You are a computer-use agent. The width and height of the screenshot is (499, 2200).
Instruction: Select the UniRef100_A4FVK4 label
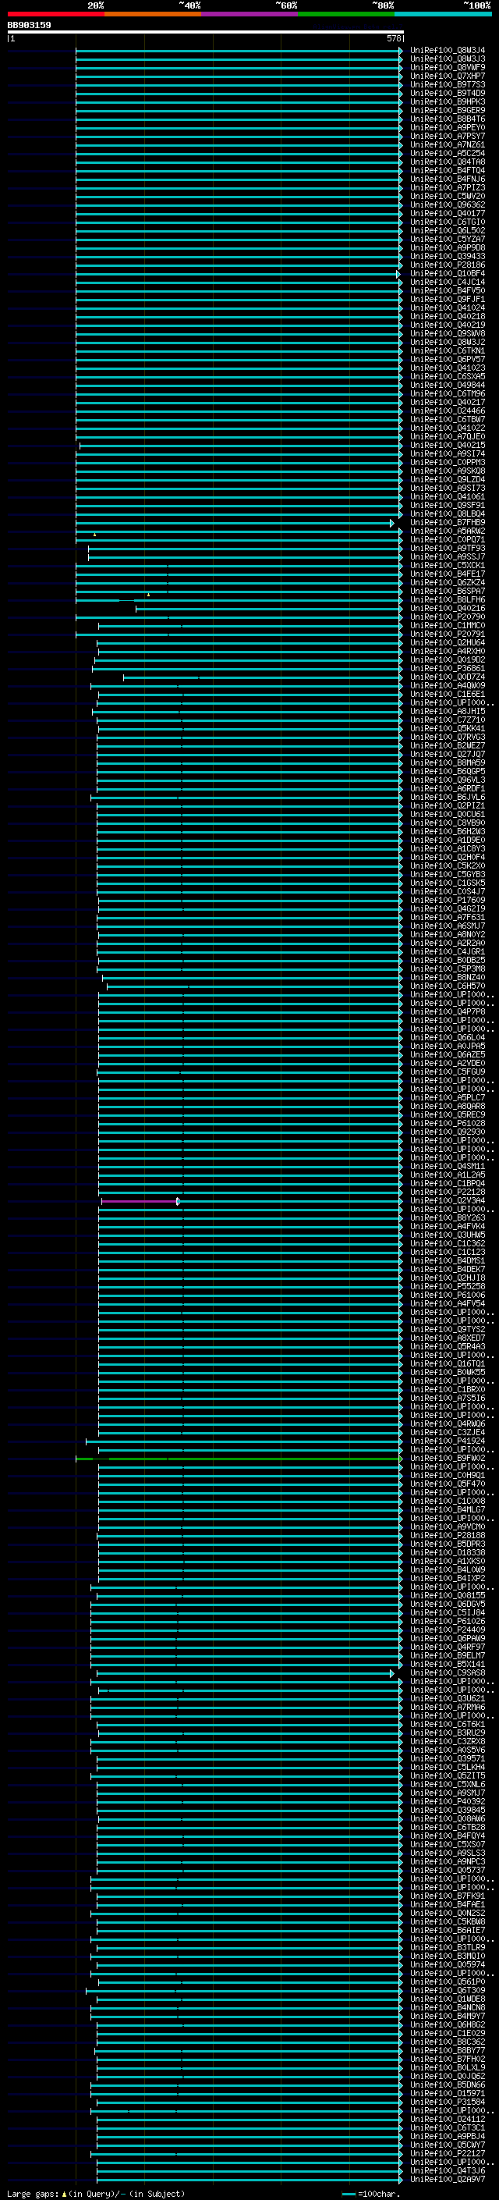tap(448, 1226)
